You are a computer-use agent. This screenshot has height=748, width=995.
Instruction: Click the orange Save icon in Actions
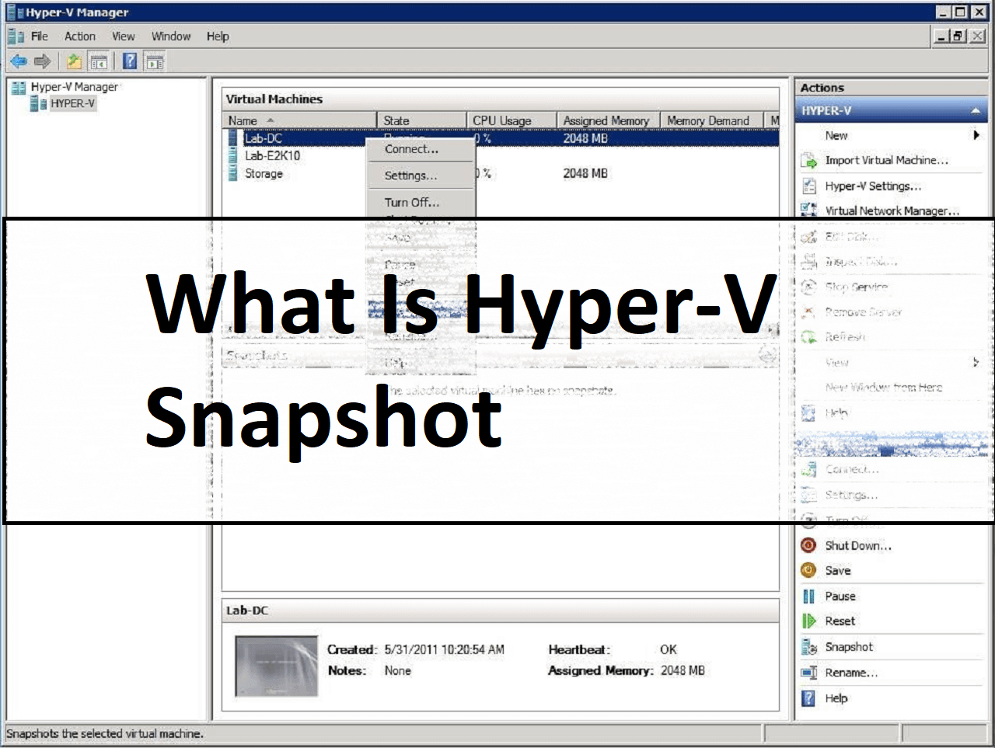pyautogui.click(x=808, y=570)
